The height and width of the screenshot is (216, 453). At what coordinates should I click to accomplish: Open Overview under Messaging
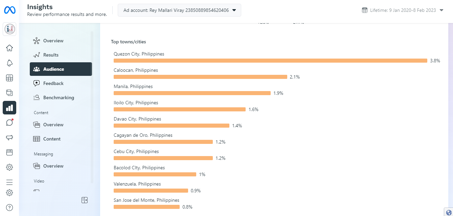(53, 166)
